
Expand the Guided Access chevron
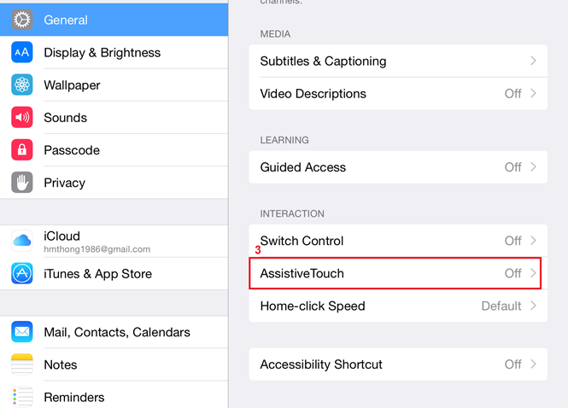pyautogui.click(x=534, y=167)
